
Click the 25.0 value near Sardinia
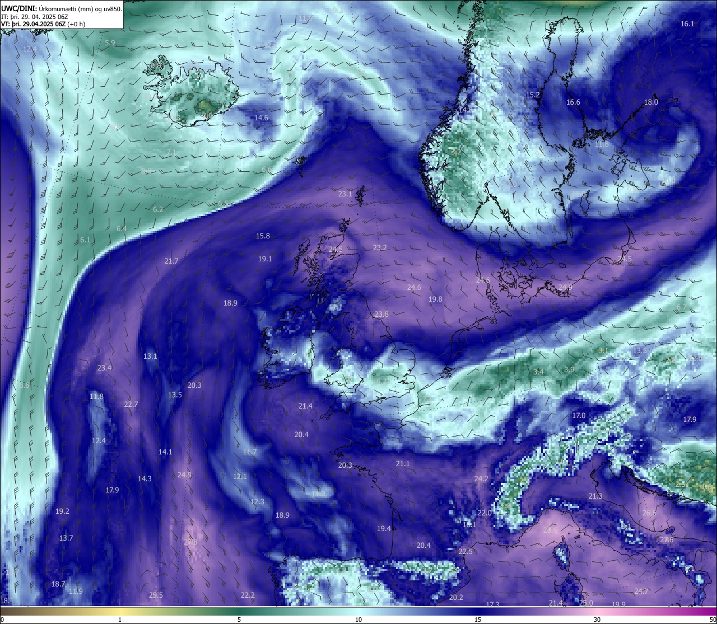point(586,603)
